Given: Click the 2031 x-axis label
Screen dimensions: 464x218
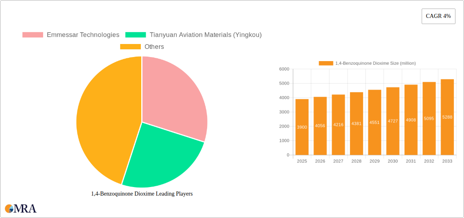Looking at the screenshot, I should pyautogui.click(x=411, y=161).
